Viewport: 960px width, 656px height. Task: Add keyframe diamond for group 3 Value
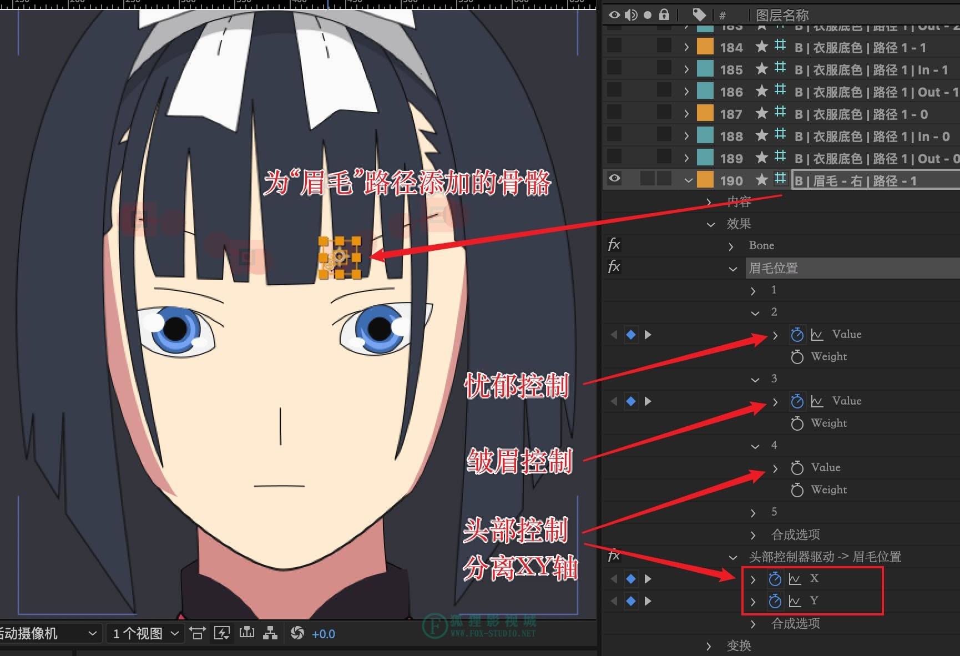click(x=631, y=401)
